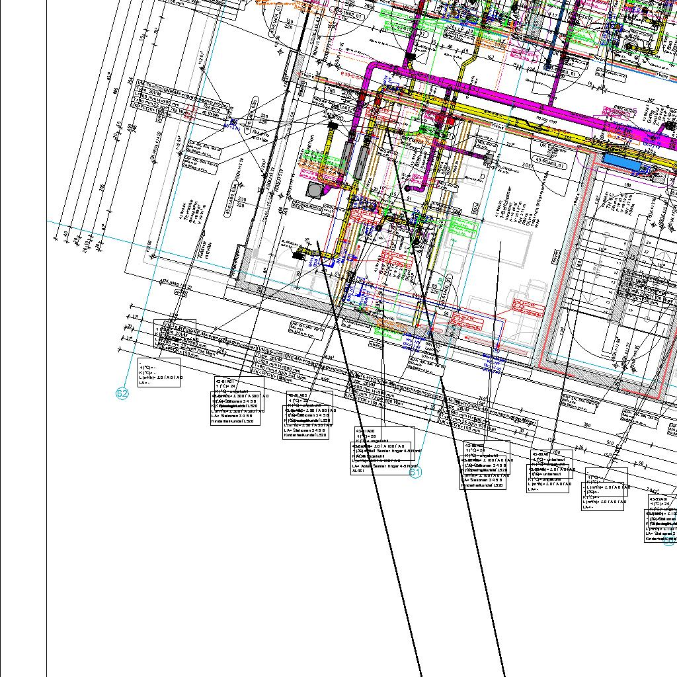Viewport: 677px width, 677px height.
Task: Select the gray circular fan unit
Action: [315, 190]
